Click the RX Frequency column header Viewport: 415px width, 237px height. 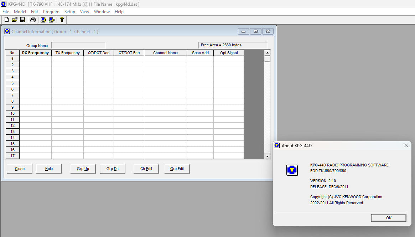click(x=36, y=53)
